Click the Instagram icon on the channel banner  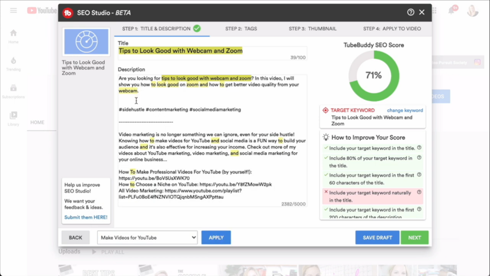click(477, 62)
